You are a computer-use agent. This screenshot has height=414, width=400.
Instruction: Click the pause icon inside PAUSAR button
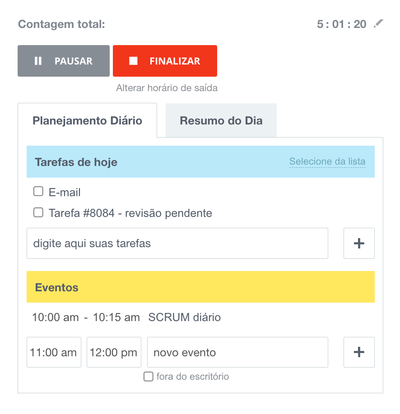[38, 60]
